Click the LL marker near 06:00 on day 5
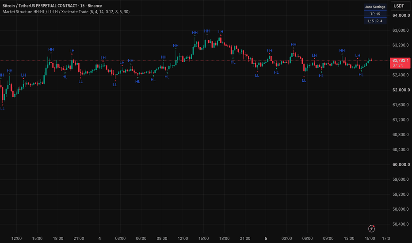The image size is (412, 243). point(304,81)
